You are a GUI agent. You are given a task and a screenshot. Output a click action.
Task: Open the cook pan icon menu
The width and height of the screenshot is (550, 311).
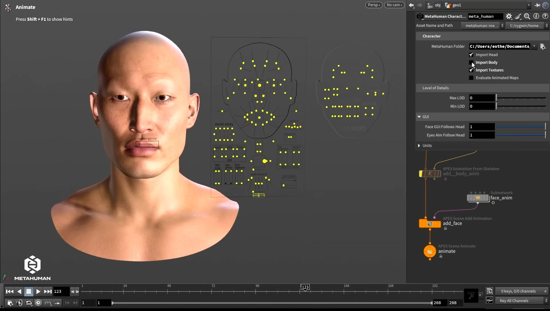tap(518, 16)
